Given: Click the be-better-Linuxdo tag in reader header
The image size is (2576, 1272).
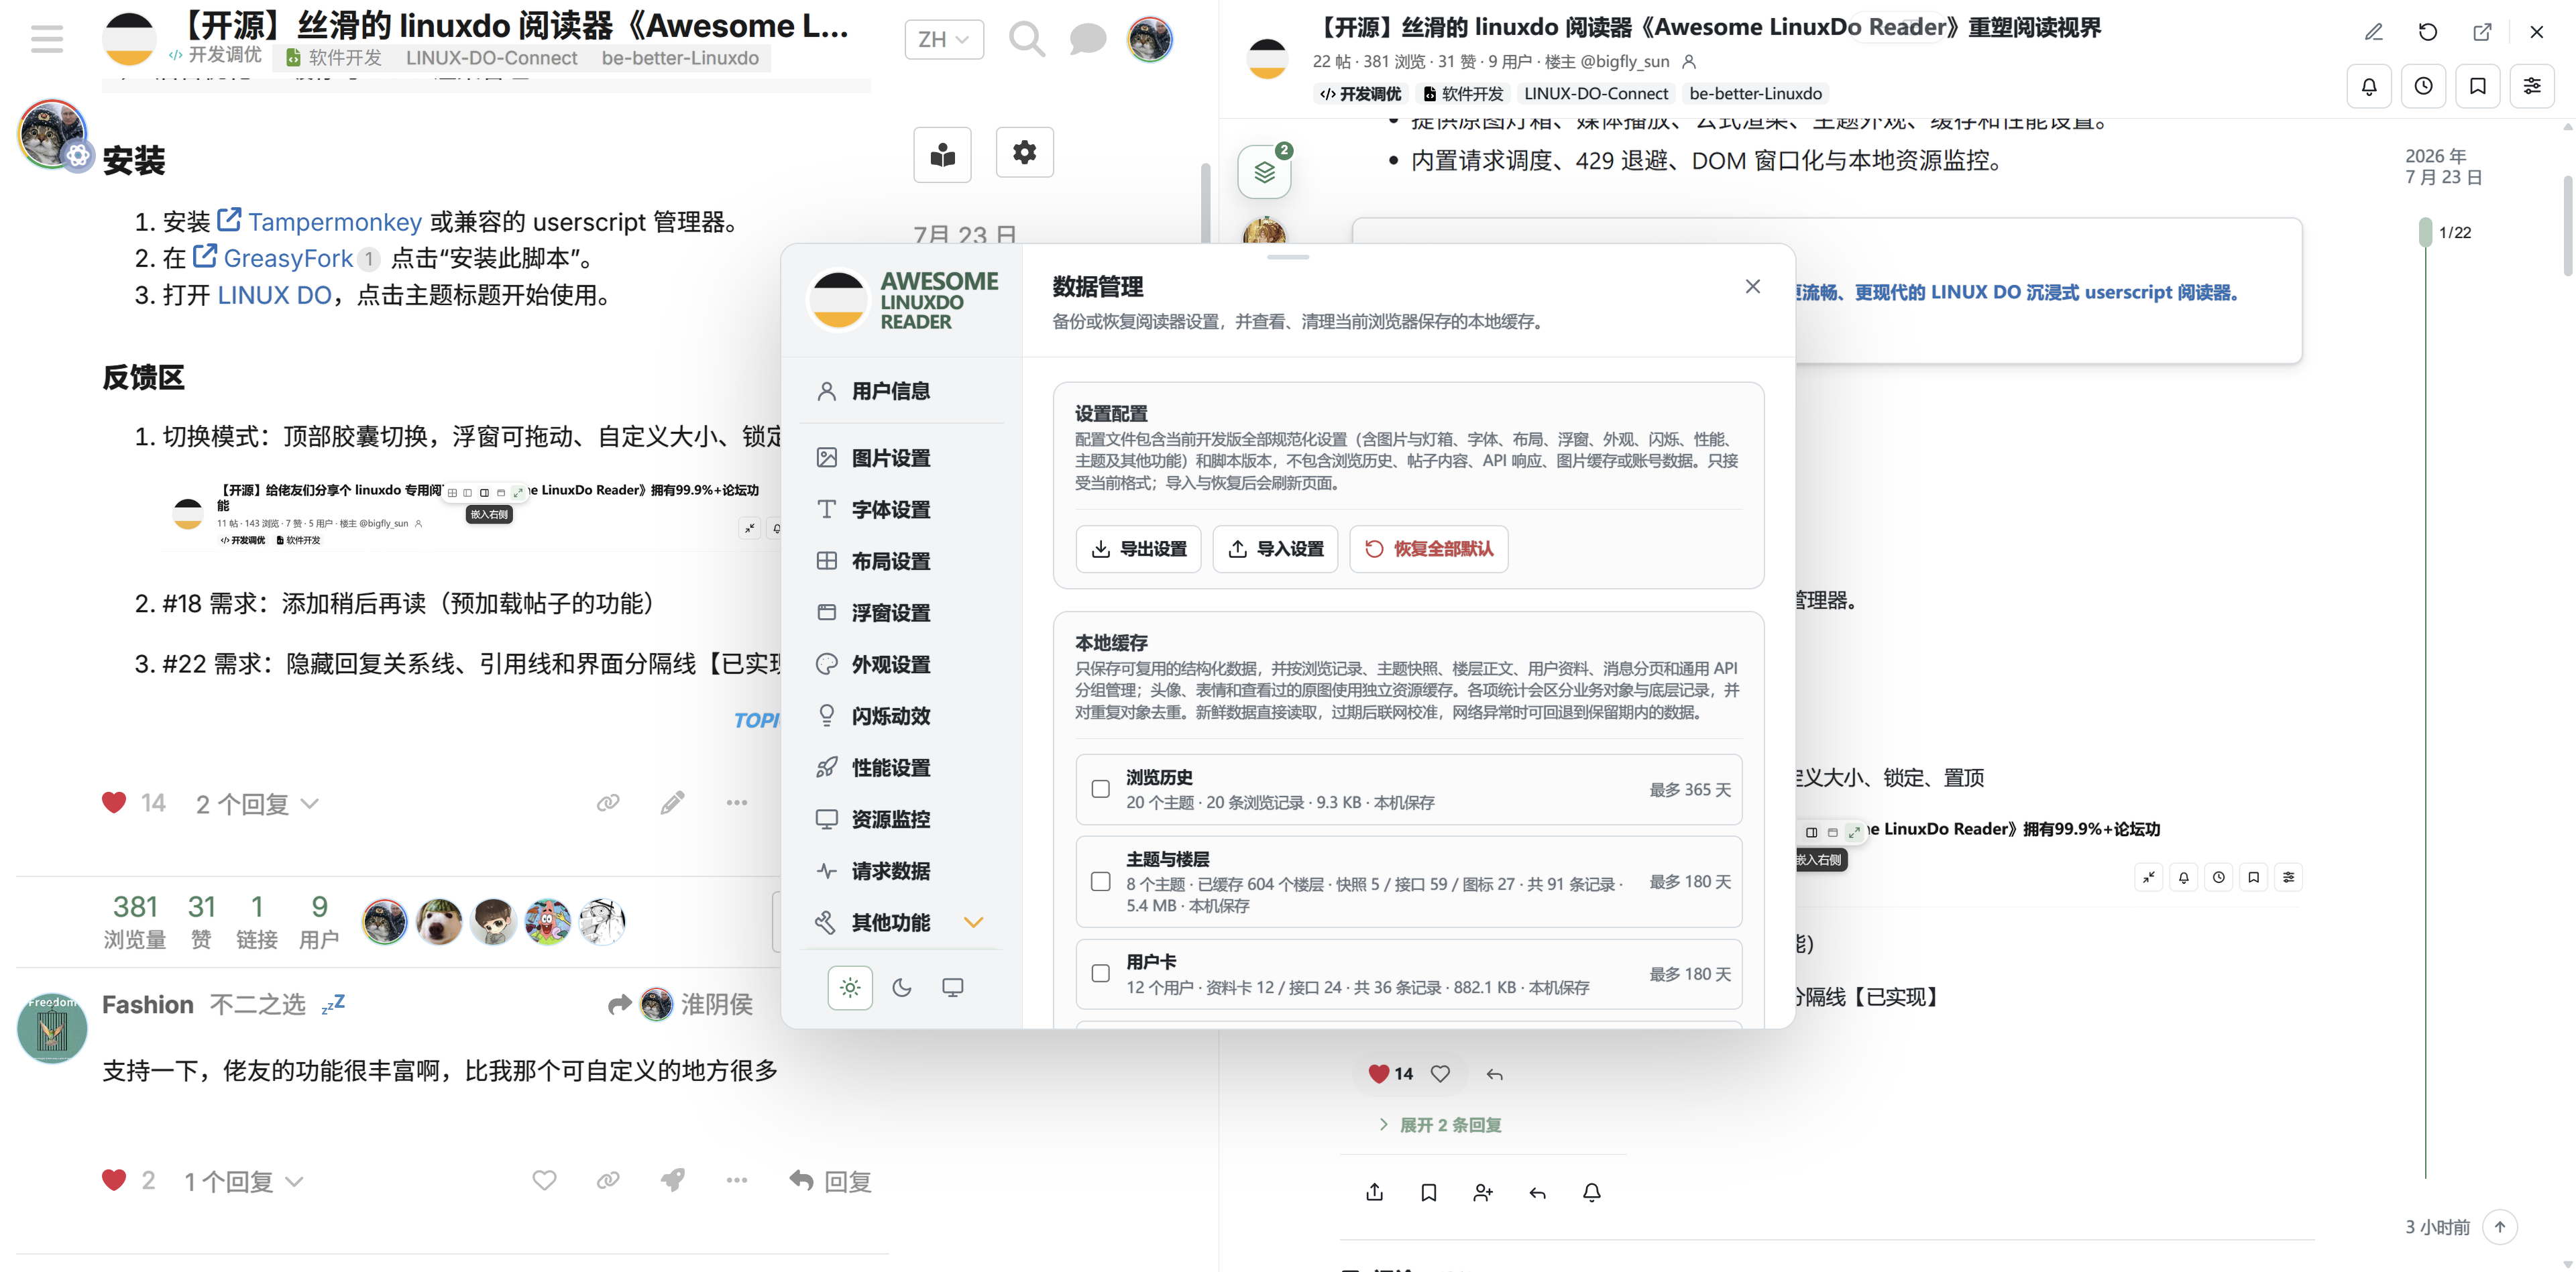Looking at the screenshot, I should [x=1755, y=93].
